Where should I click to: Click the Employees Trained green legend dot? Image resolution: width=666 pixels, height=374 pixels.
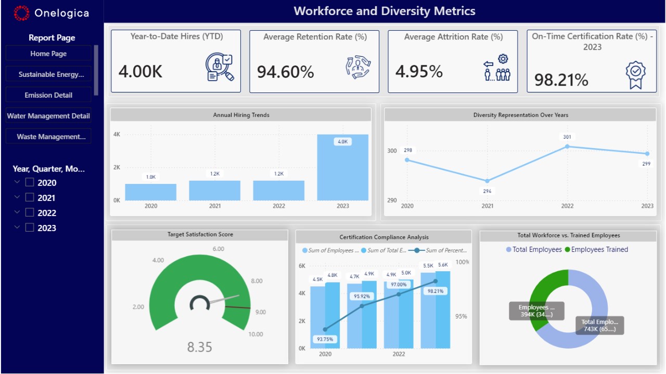point(567,249)
